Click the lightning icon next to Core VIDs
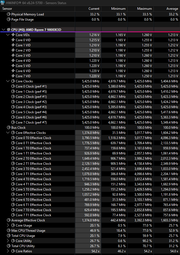This screenshot has height=255, width=180. pyautogui.click(x=13, y=35)
